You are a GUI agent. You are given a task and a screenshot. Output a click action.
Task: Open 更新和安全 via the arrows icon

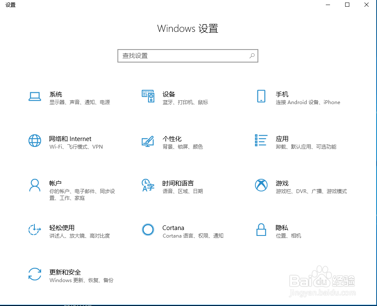point(35,275)
